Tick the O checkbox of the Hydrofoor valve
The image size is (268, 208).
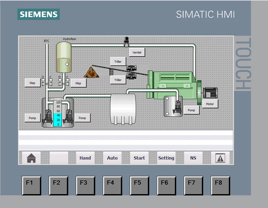[x=60, y=80]
